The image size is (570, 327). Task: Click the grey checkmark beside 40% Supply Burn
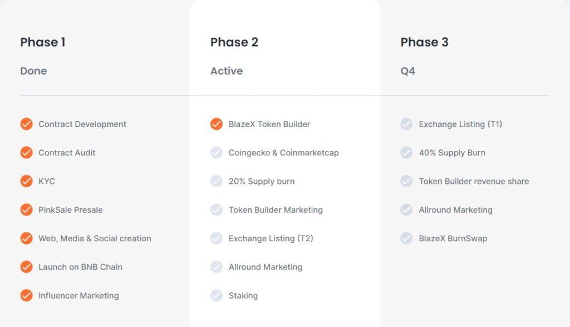[406, 153]
